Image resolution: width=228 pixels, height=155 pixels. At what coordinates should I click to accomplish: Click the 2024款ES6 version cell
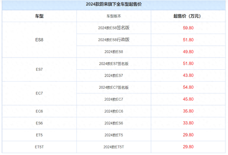[x=114, y=123]
